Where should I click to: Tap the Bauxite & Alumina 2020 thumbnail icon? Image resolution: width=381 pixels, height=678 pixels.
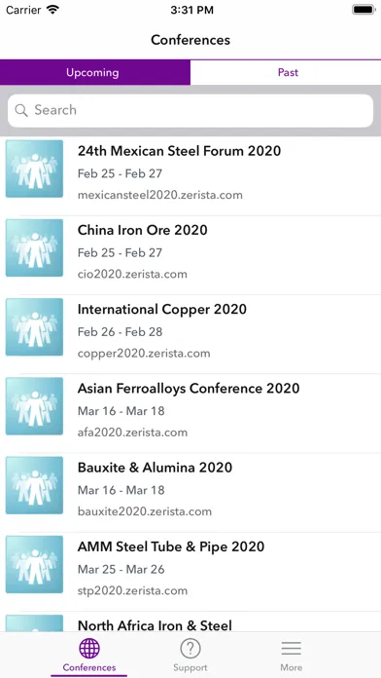[x=35, y=485]
